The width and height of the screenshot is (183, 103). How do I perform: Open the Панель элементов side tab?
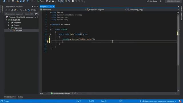tap(181, 12)
